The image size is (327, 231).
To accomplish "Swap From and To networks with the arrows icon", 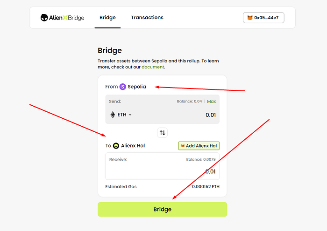I will 163,133.
